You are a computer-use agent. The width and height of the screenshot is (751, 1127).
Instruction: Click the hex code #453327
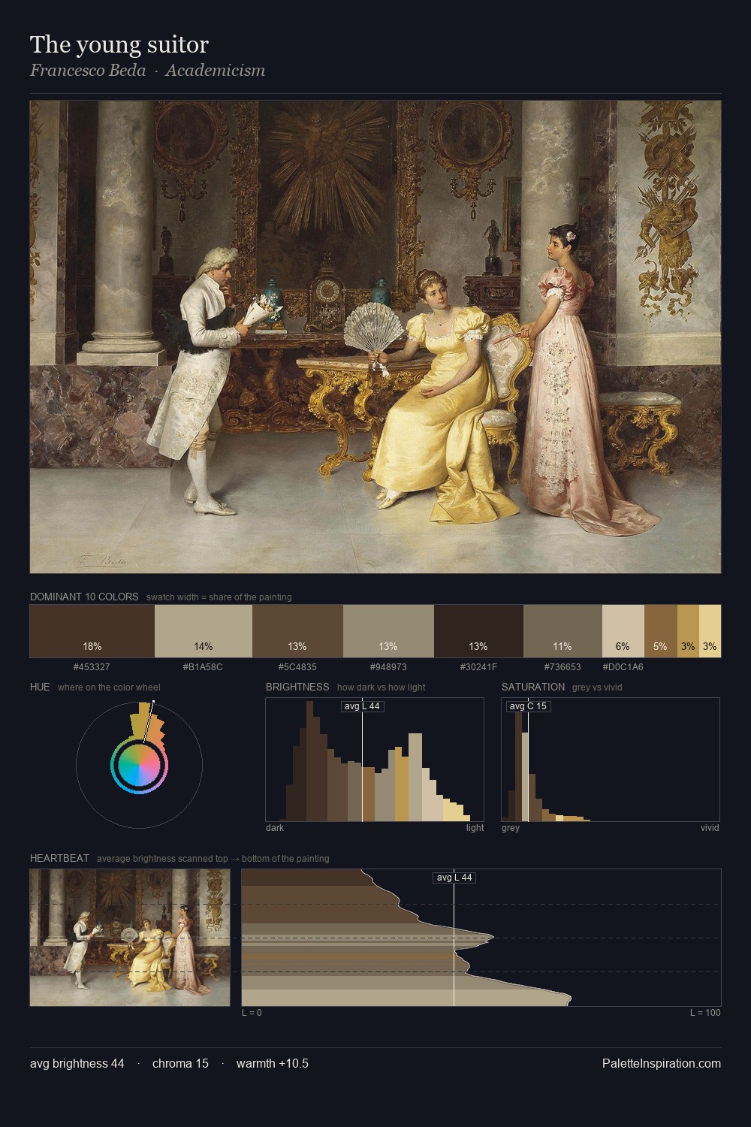pos(92,667)
